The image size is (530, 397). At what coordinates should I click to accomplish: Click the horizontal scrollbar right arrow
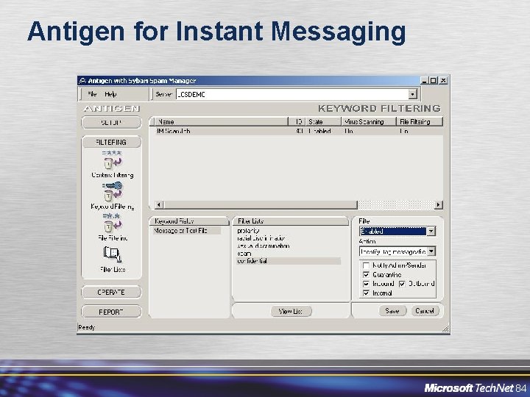(439, 204)
